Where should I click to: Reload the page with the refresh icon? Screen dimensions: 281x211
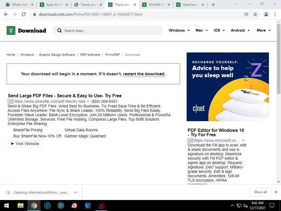point(24,14)
